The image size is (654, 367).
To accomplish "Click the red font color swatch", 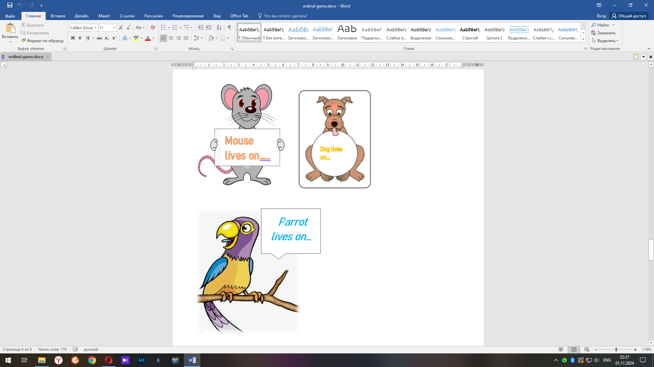I will pyautogui.click(x=148, y=38).
